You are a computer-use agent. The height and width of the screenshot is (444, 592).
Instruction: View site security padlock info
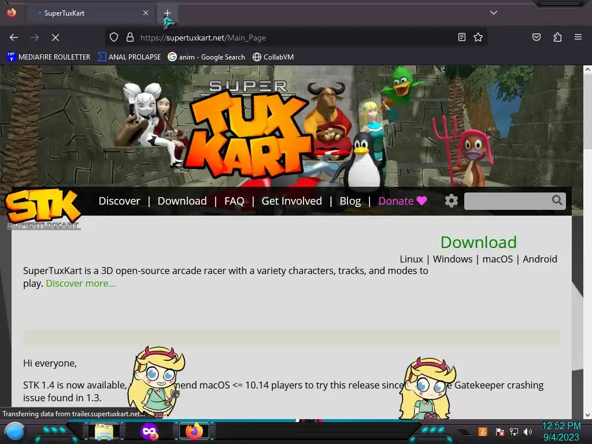pos(130,38)
